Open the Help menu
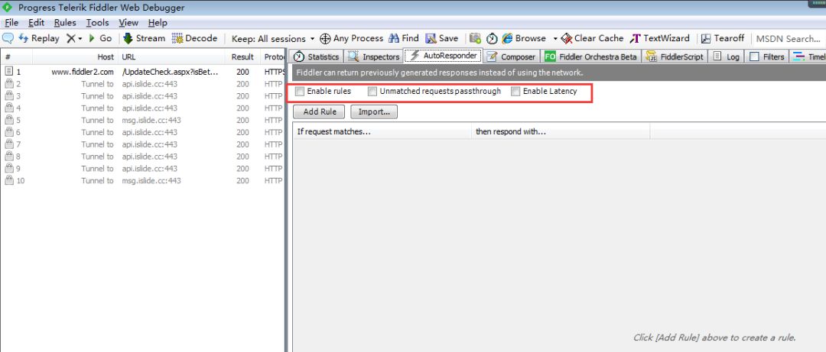This screenshot has width=826, height=352. pos(158,23)
